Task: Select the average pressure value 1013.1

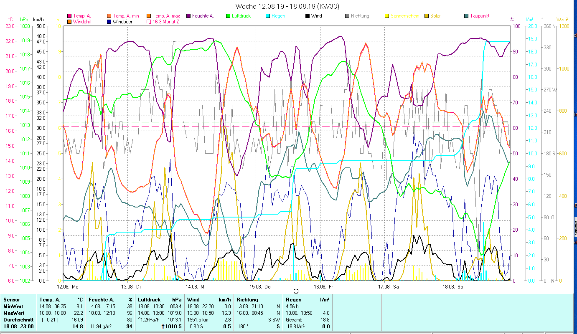Action: tap(175, 319)
